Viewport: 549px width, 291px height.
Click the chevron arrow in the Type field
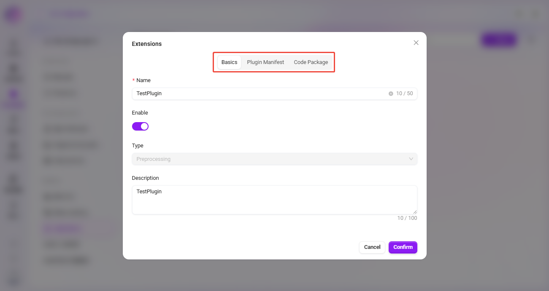coord(411,159)
